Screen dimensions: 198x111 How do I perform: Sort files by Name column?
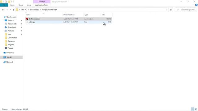28,15
